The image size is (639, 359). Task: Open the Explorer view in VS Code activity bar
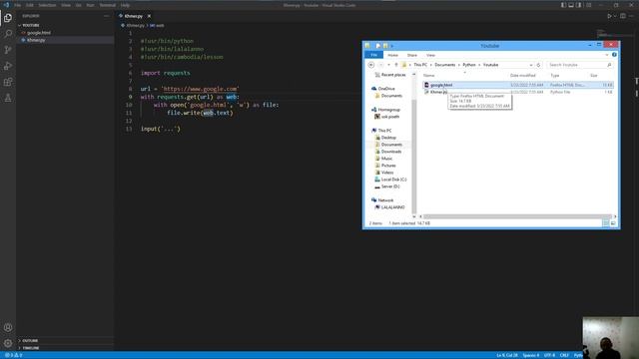8,18
